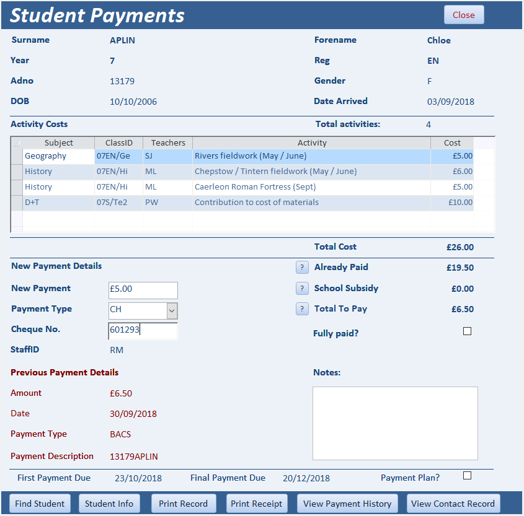Open help for Already Paid
The image size is (524, 516).
302,268
